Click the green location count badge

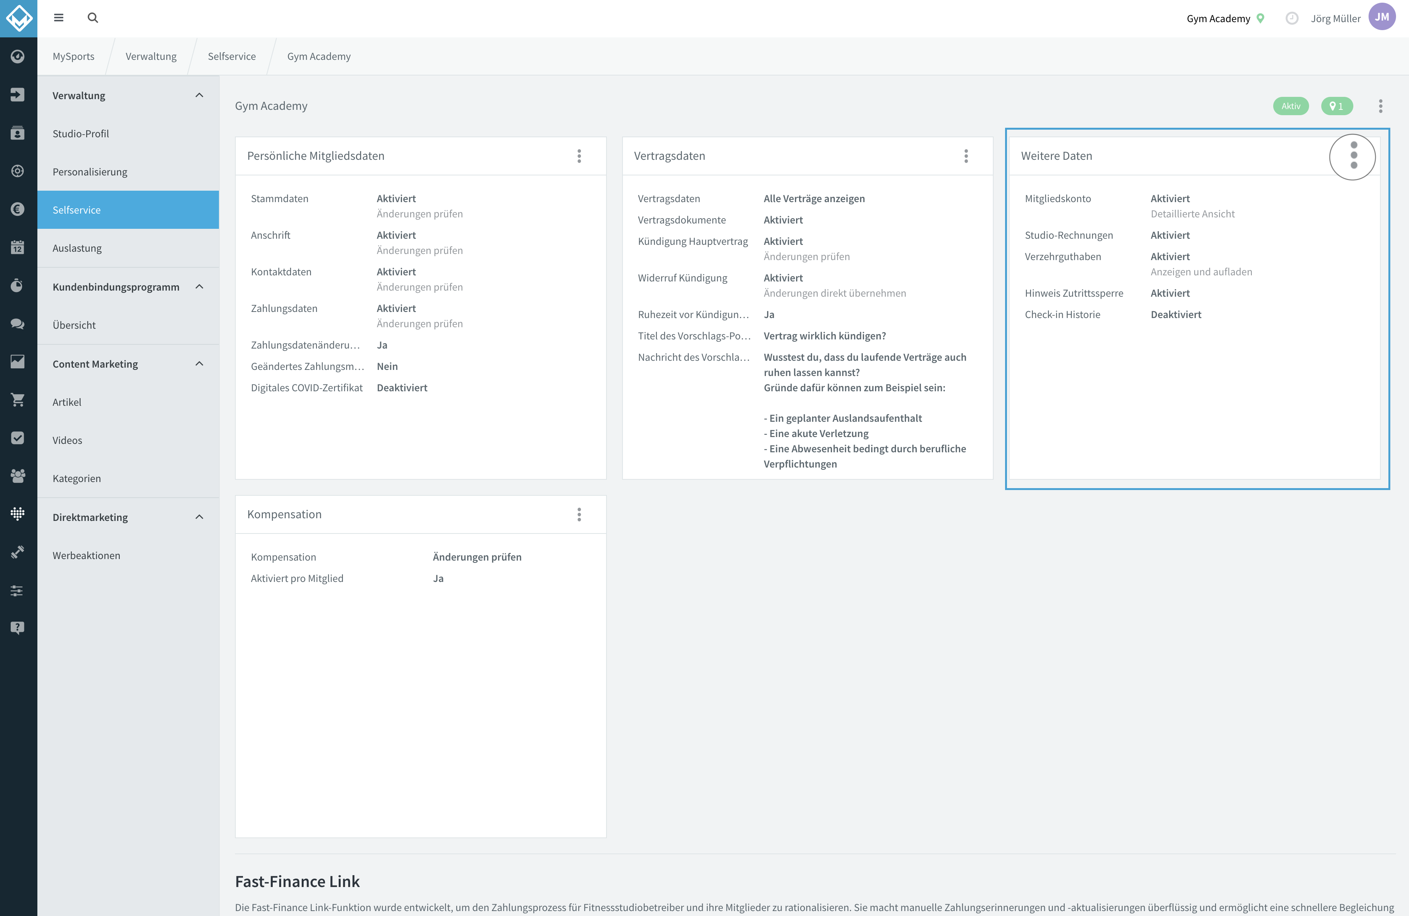tap(1337, 106)
